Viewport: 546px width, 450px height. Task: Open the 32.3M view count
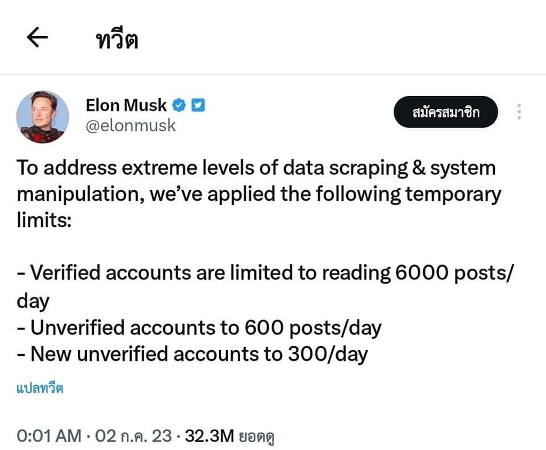[209, 436]
